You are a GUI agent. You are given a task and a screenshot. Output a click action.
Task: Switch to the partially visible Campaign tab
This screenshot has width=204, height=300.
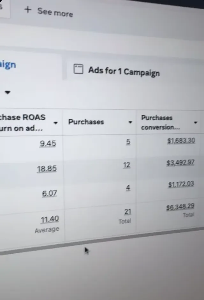(8, 65)
